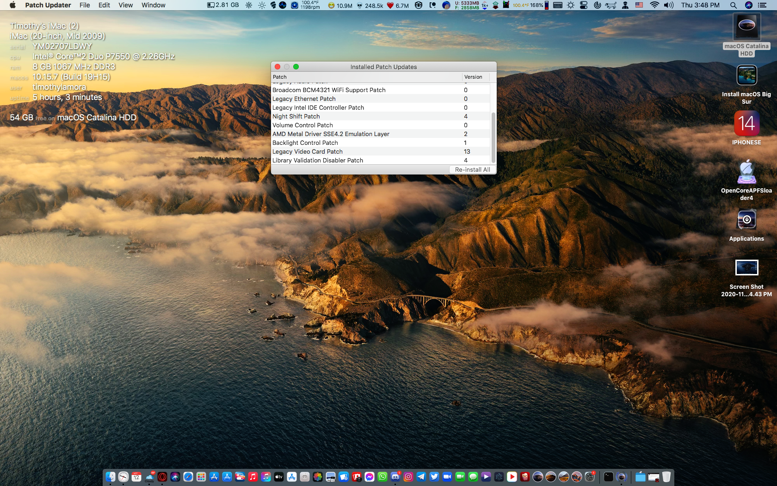This screenshot has width=777, height=486.
Task: Select the AMD Metal Driver SSE4.2 Emulation Layer row
Action: click(x=380, y=134)
